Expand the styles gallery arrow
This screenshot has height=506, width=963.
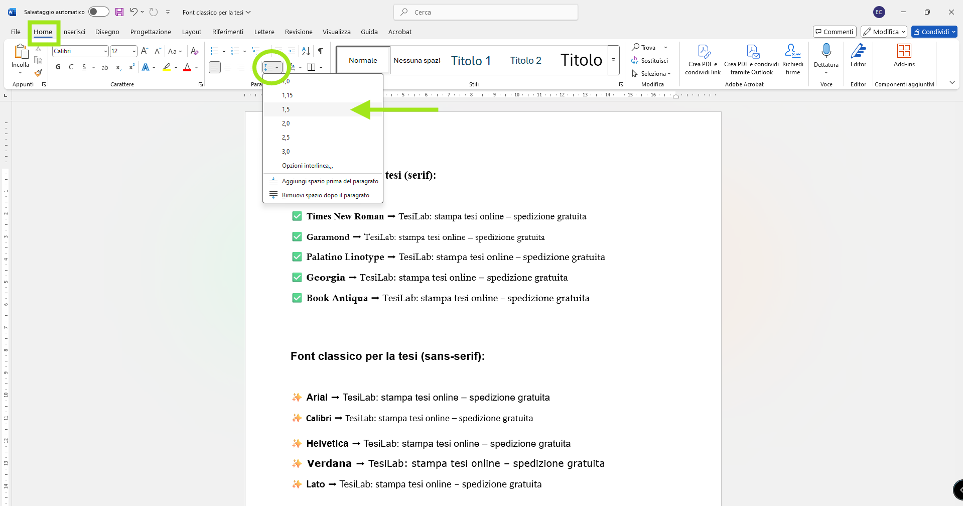click(613, 60)
